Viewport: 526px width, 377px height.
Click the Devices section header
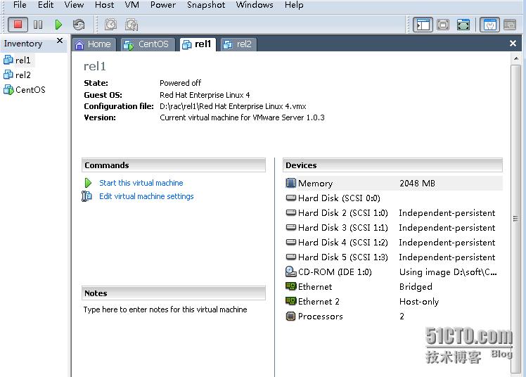[x=392, y=165]
